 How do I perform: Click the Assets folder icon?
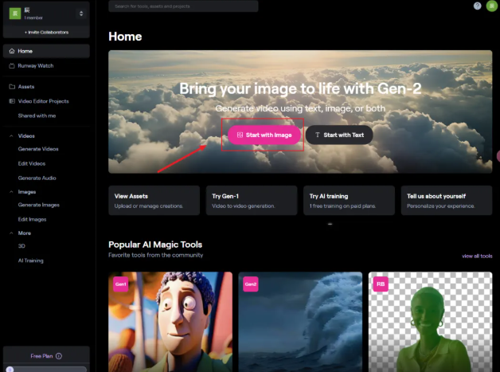(x=12, y=87)
